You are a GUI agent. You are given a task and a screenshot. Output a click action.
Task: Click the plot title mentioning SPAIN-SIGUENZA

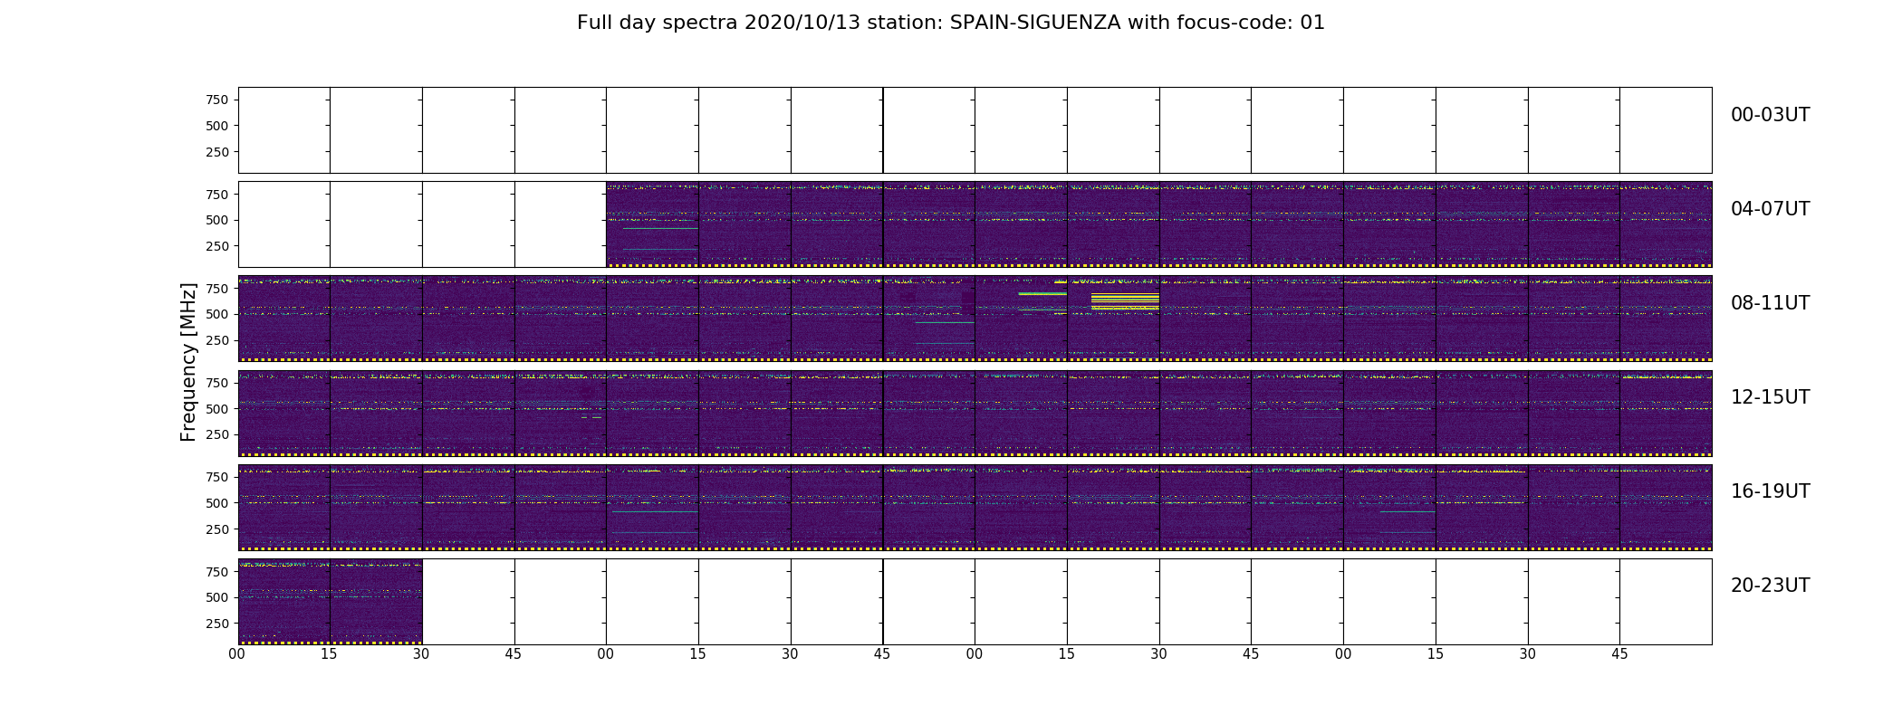tap(951, 23)
